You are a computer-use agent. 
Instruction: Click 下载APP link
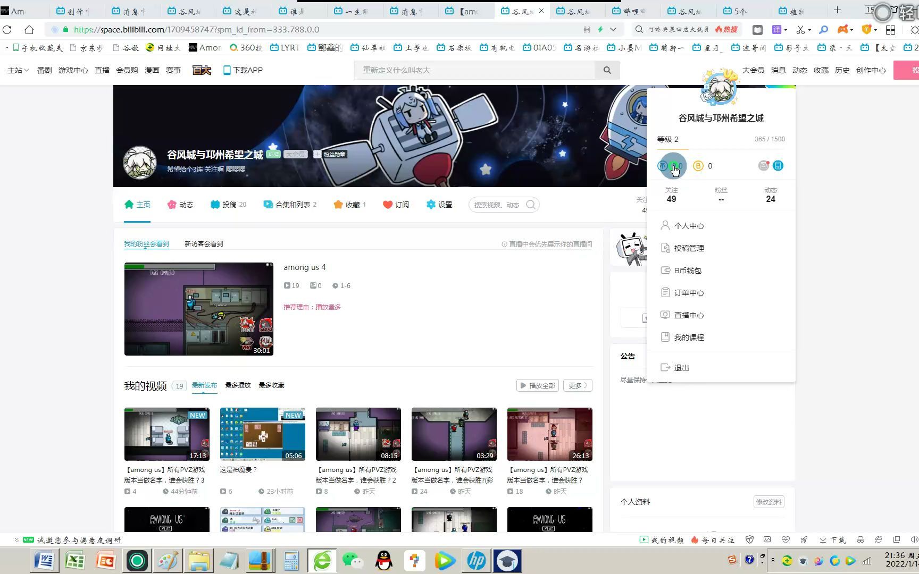[243, 70]
